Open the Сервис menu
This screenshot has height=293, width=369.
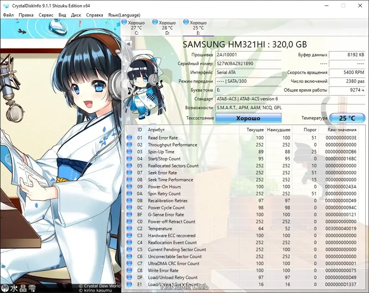pyautogui.click(x=46, y=15)
